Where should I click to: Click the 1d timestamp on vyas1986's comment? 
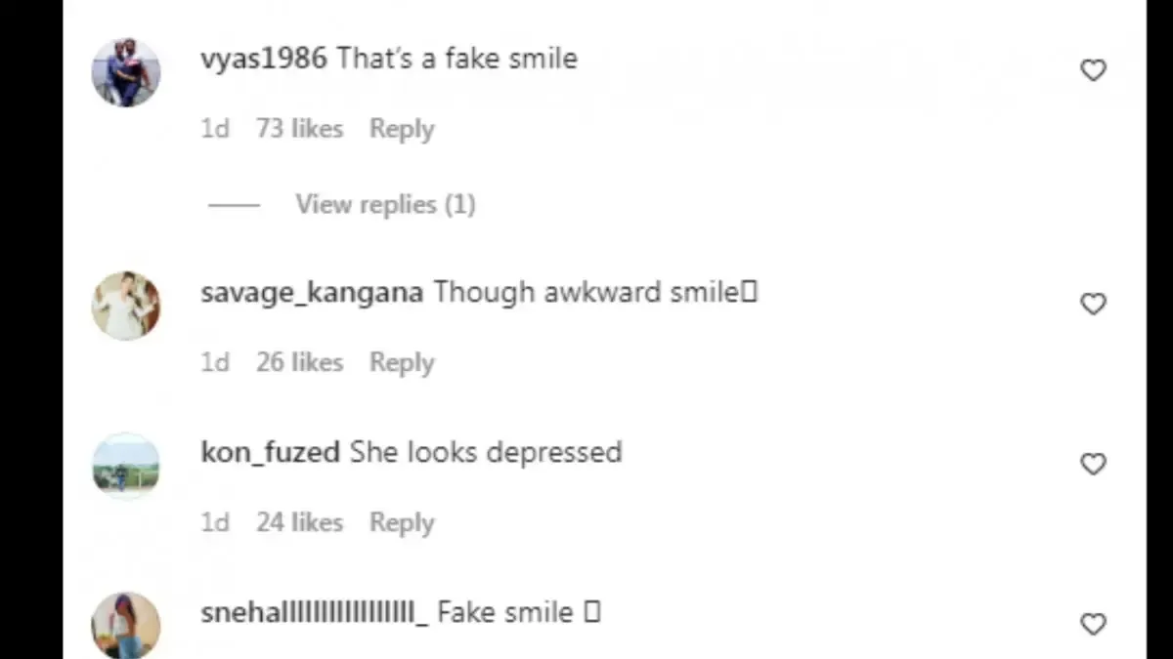pos(215,129)
